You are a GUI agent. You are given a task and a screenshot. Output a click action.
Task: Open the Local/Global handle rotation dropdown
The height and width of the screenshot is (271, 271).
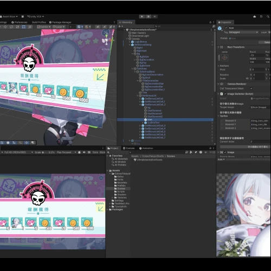click(x=59, y=27)
